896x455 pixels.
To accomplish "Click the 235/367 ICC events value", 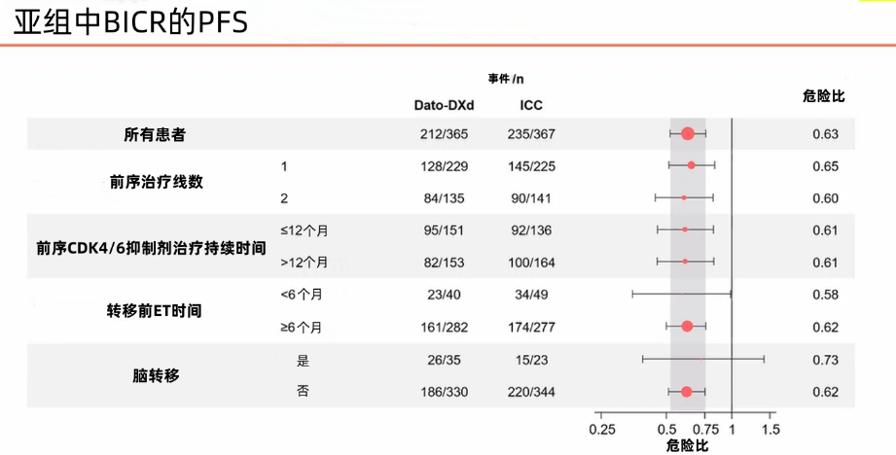I will pos(531,134).
